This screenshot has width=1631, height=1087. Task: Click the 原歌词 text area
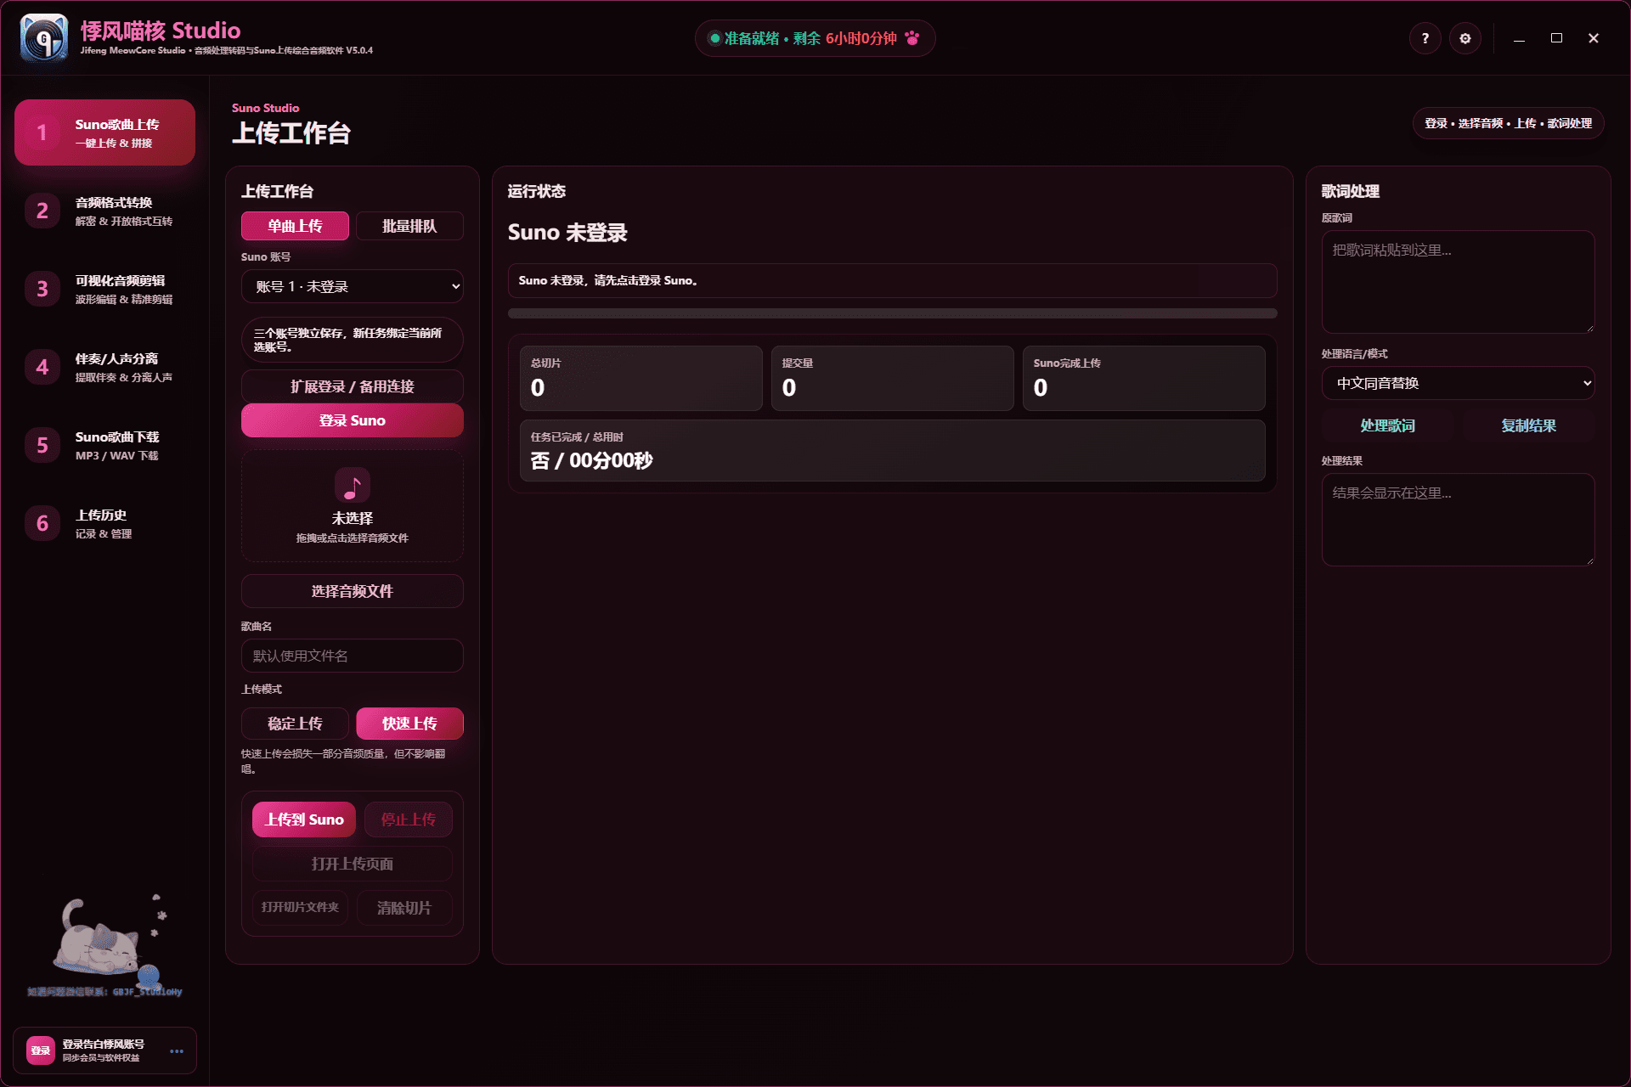1458,282
